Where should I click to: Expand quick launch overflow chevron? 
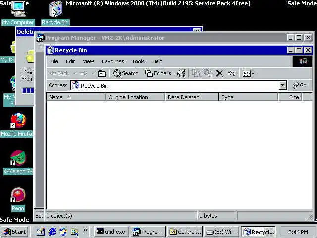(x=86, y=230)
